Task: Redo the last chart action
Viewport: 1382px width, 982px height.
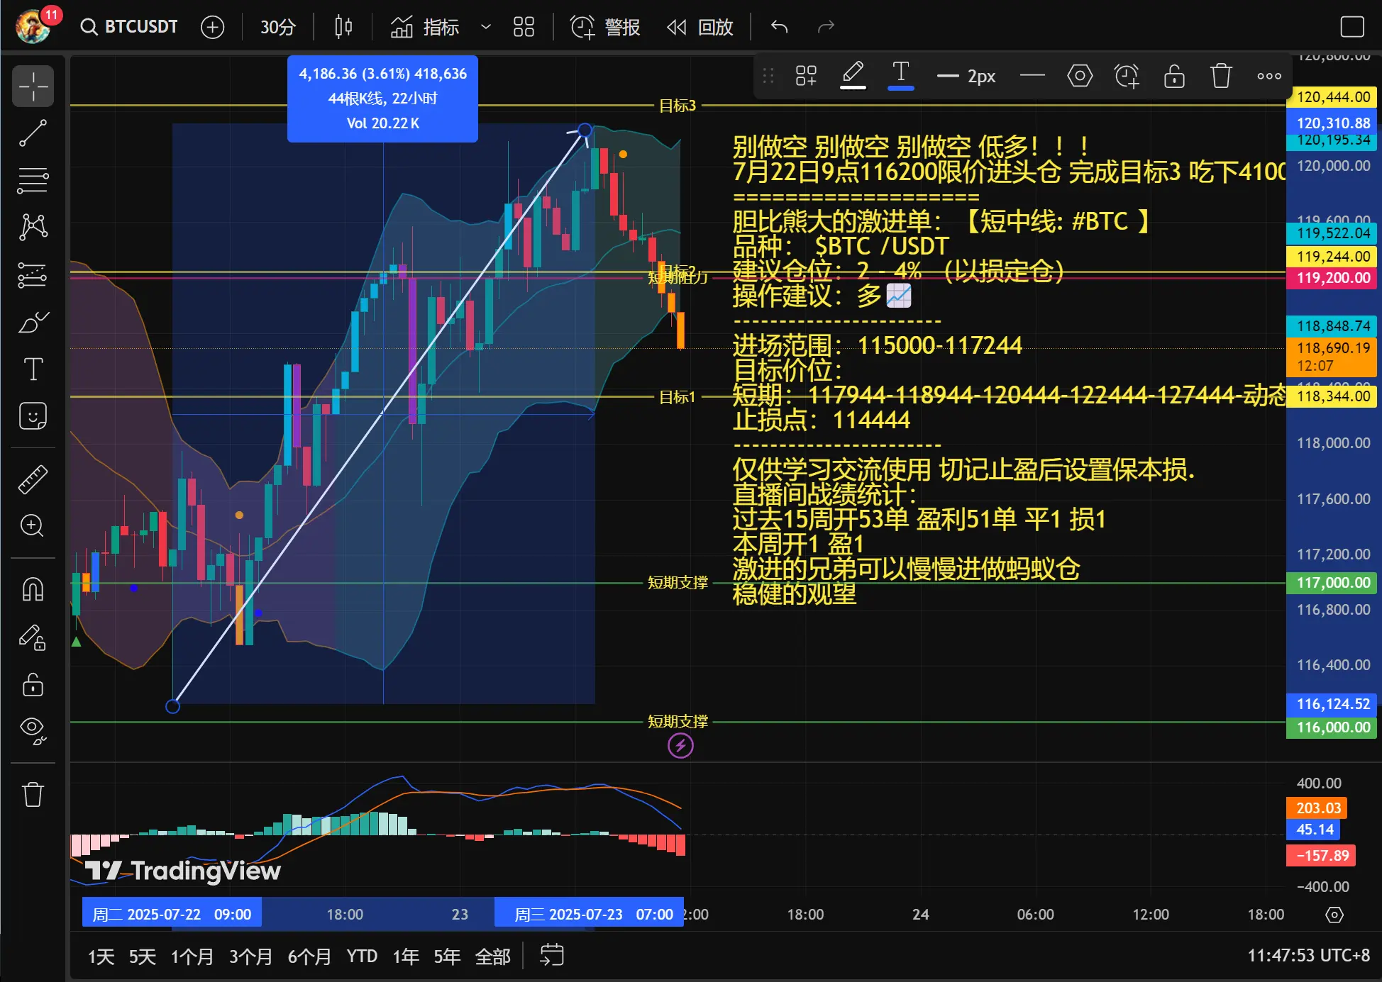Action: pos(826,27)
